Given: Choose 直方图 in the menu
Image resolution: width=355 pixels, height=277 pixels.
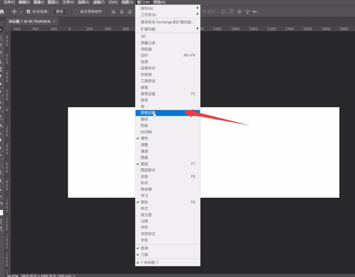Looking at the screenshot, I should point(167,215).
